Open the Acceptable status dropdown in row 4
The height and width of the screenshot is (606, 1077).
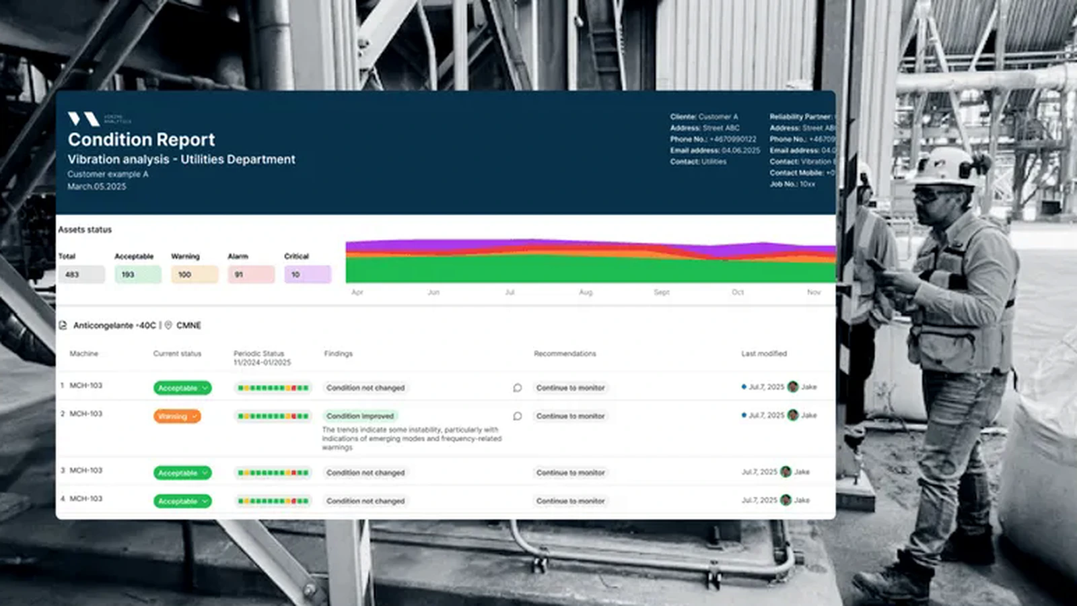click(182, 501)
